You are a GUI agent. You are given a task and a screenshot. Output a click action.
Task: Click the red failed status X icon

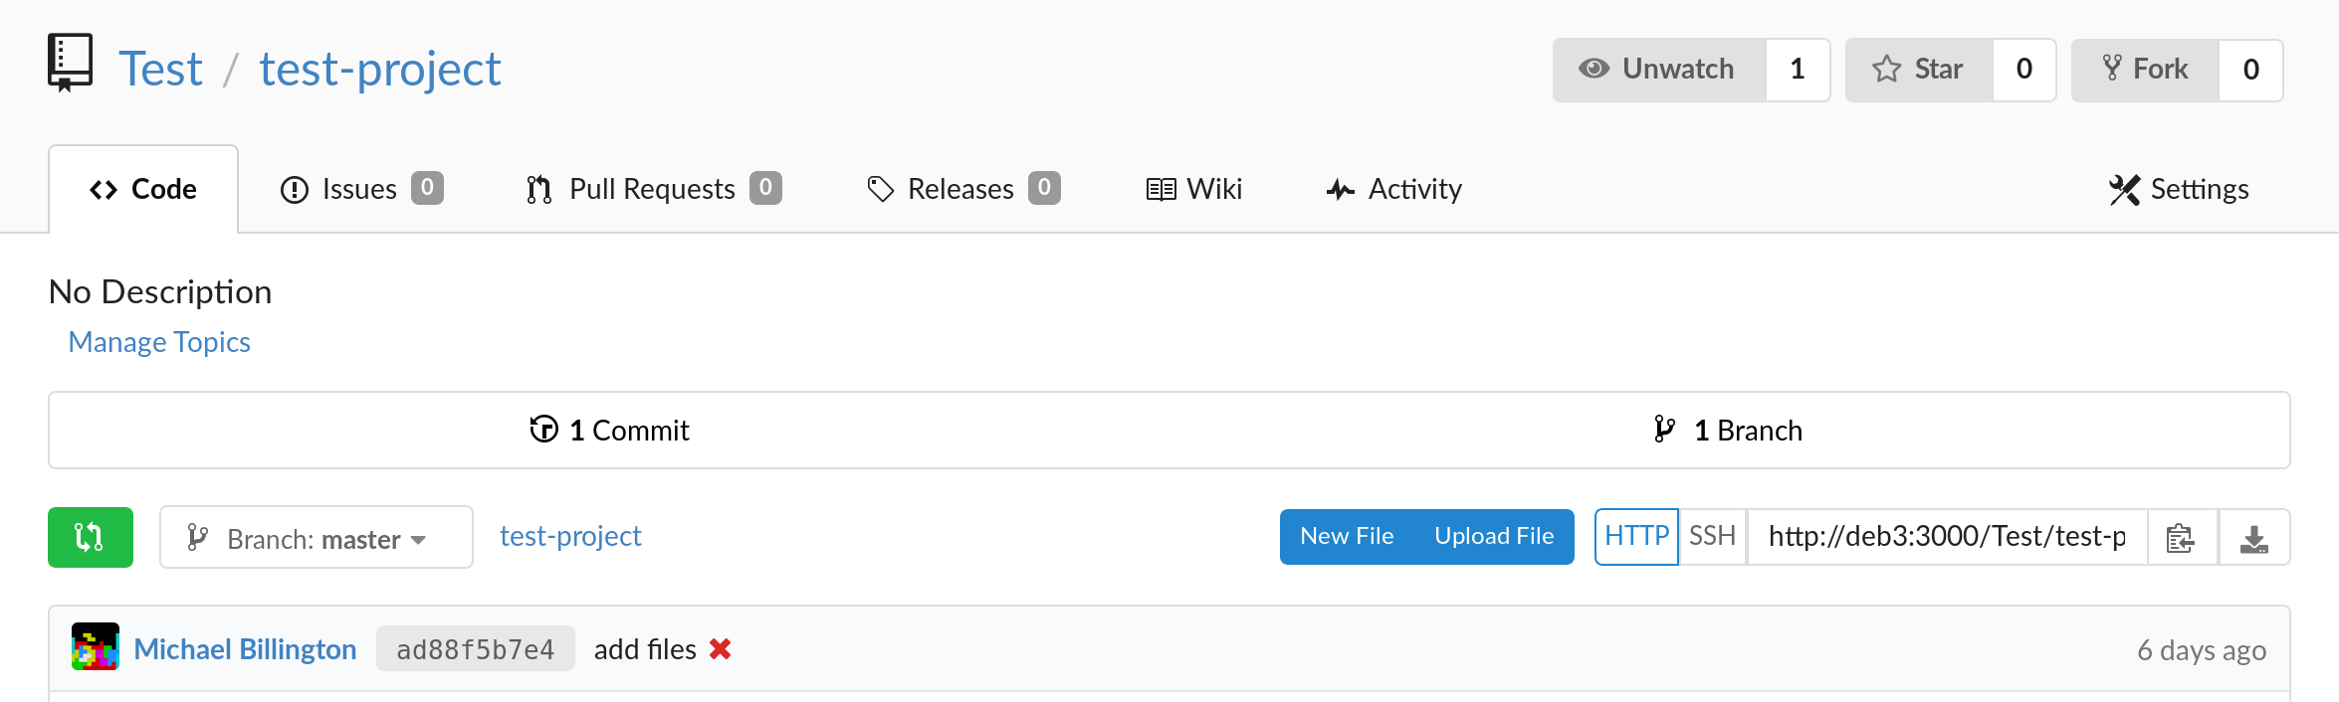(x=721, y=649)
